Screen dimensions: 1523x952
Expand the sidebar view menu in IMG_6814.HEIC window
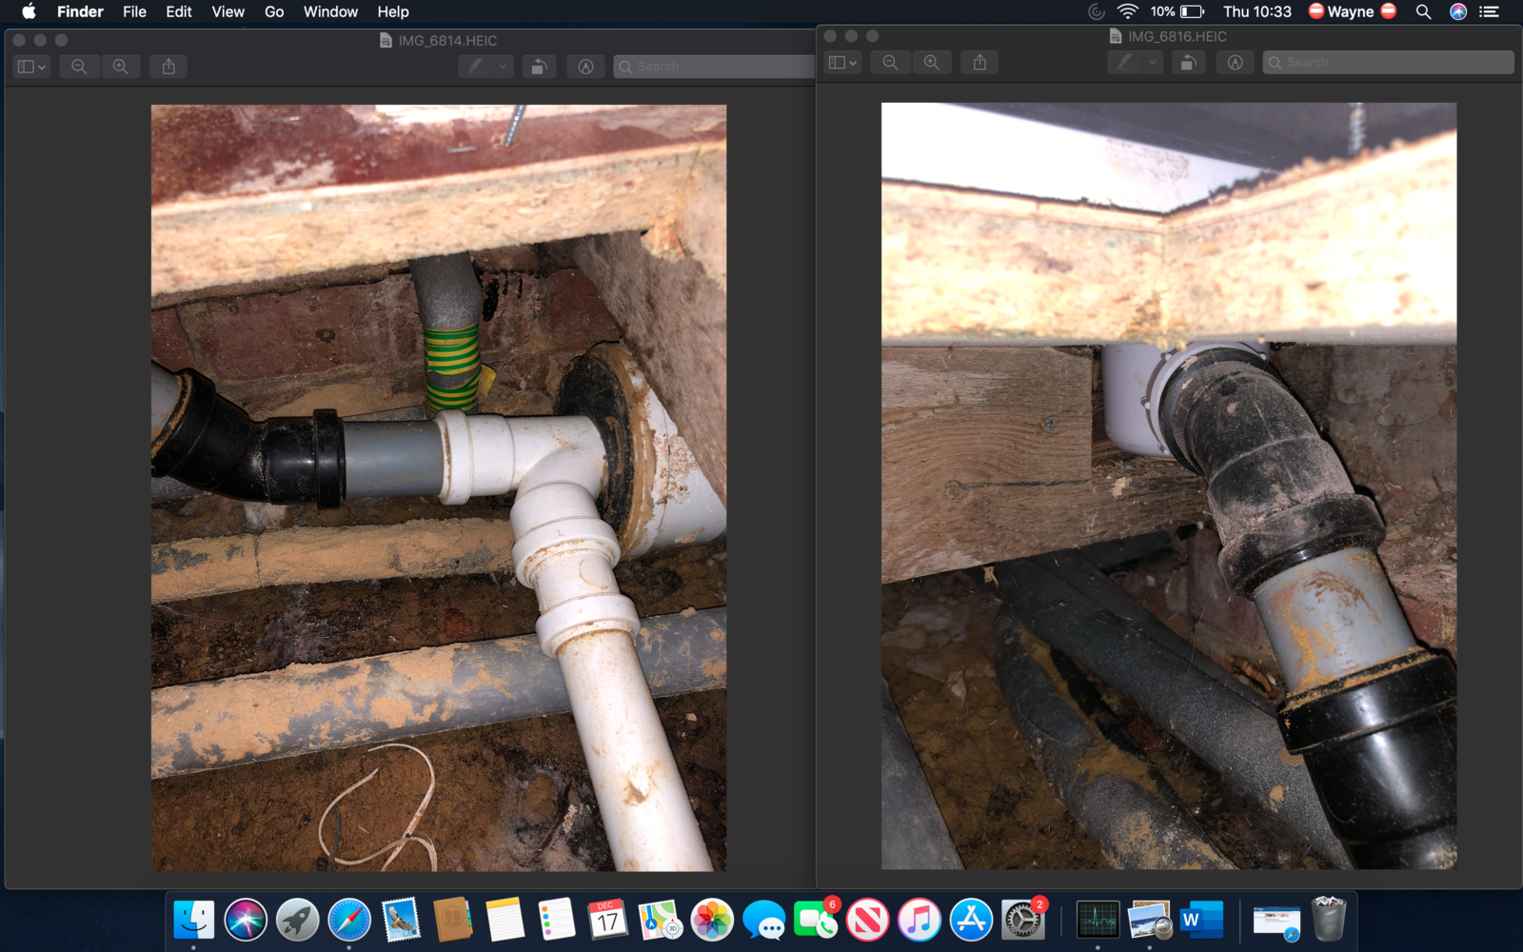(31, 67)
